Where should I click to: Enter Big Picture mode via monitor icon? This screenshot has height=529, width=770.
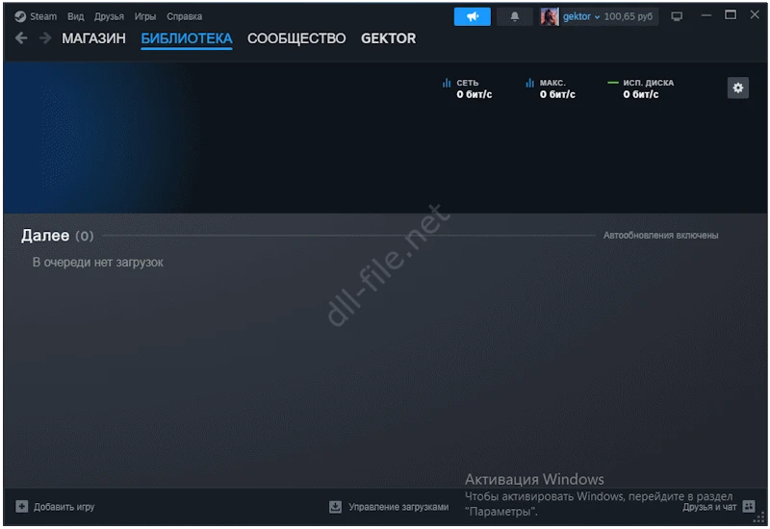point(677,16)
